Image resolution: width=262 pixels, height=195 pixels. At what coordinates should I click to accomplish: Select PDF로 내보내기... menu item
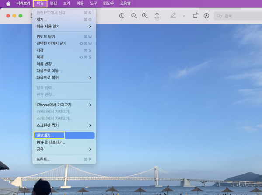[64, 142]
